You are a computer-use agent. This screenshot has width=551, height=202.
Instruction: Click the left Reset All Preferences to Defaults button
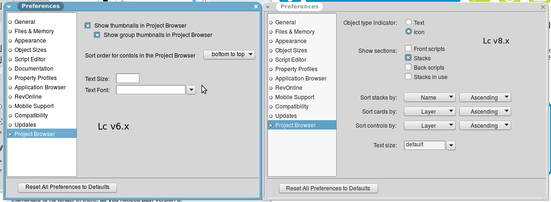coord(67,188)
